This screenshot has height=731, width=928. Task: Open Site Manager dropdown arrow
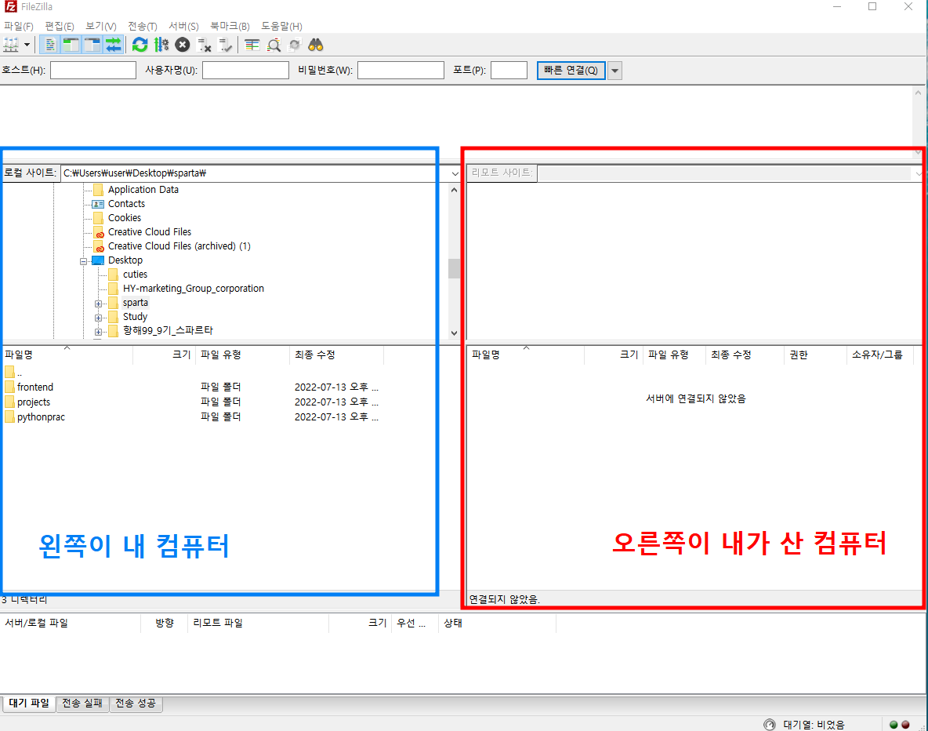point(27,45)
